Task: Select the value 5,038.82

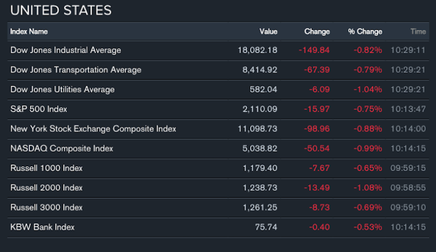Action: (260, 148)
